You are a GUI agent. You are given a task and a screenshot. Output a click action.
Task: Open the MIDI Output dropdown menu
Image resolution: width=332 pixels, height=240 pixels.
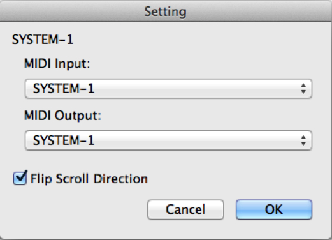coord(168,140)
